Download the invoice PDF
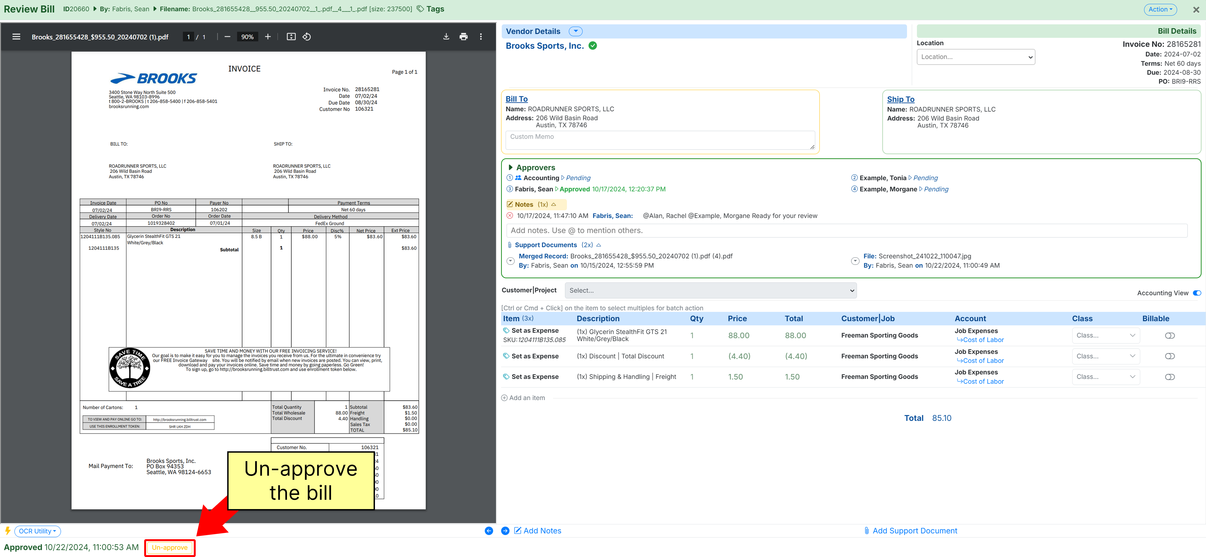 point(446,36)
